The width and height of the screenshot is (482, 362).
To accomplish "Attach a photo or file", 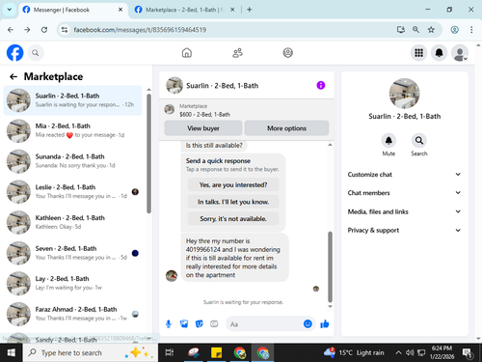I will pos(184,323).
